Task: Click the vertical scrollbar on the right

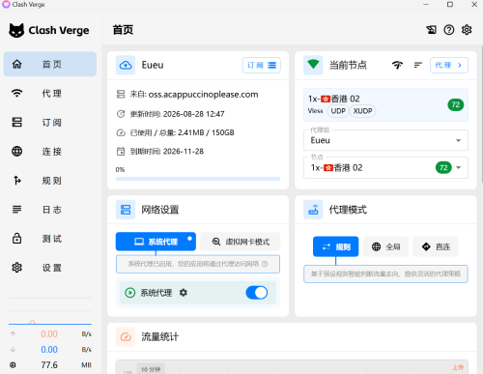Action: point(481,114)
